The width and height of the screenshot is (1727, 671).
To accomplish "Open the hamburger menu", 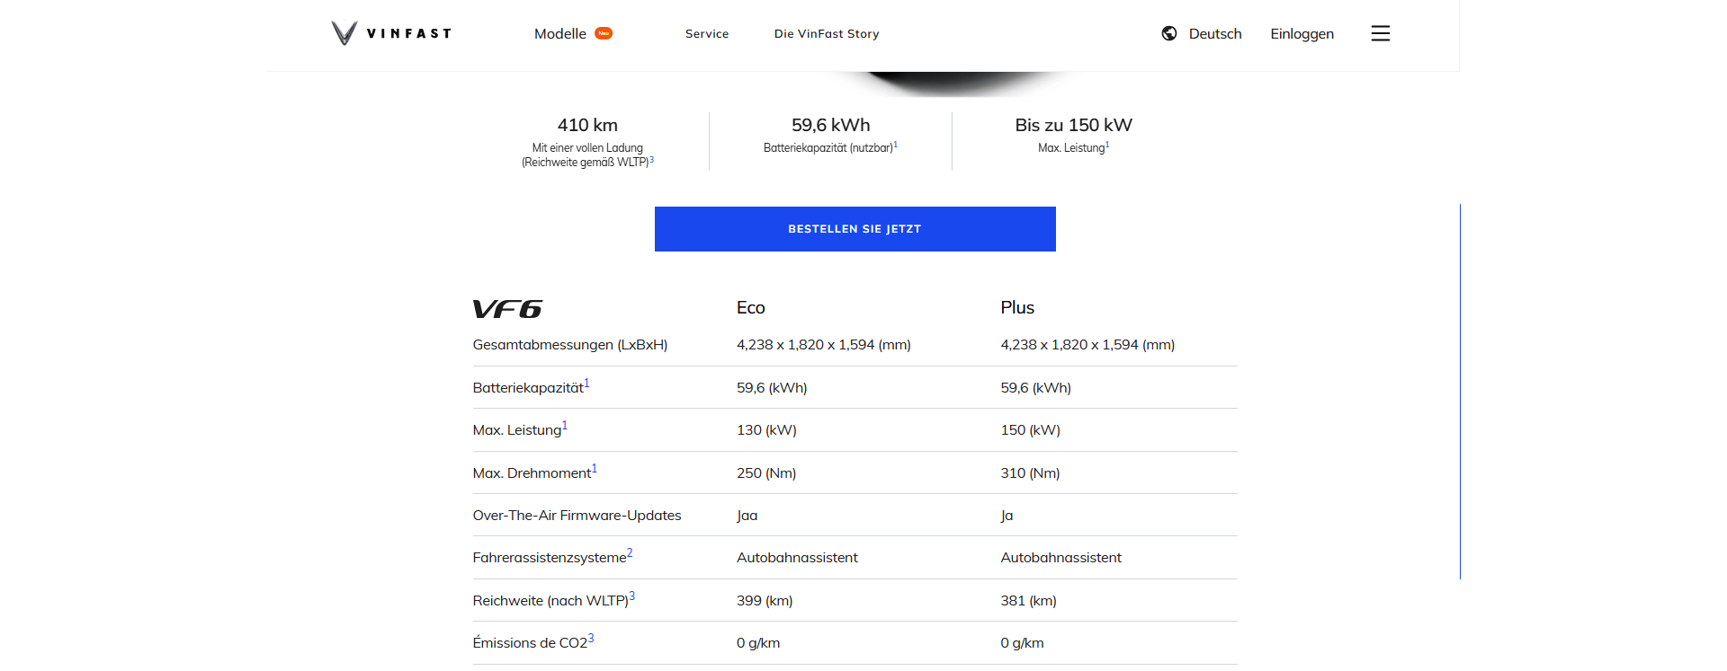I will coord(1380,33).
